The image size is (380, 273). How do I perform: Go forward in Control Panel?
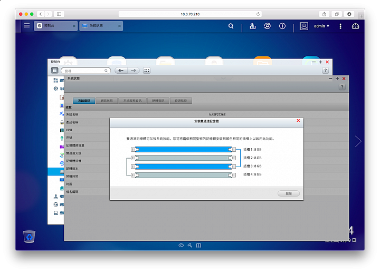[134, 71]
